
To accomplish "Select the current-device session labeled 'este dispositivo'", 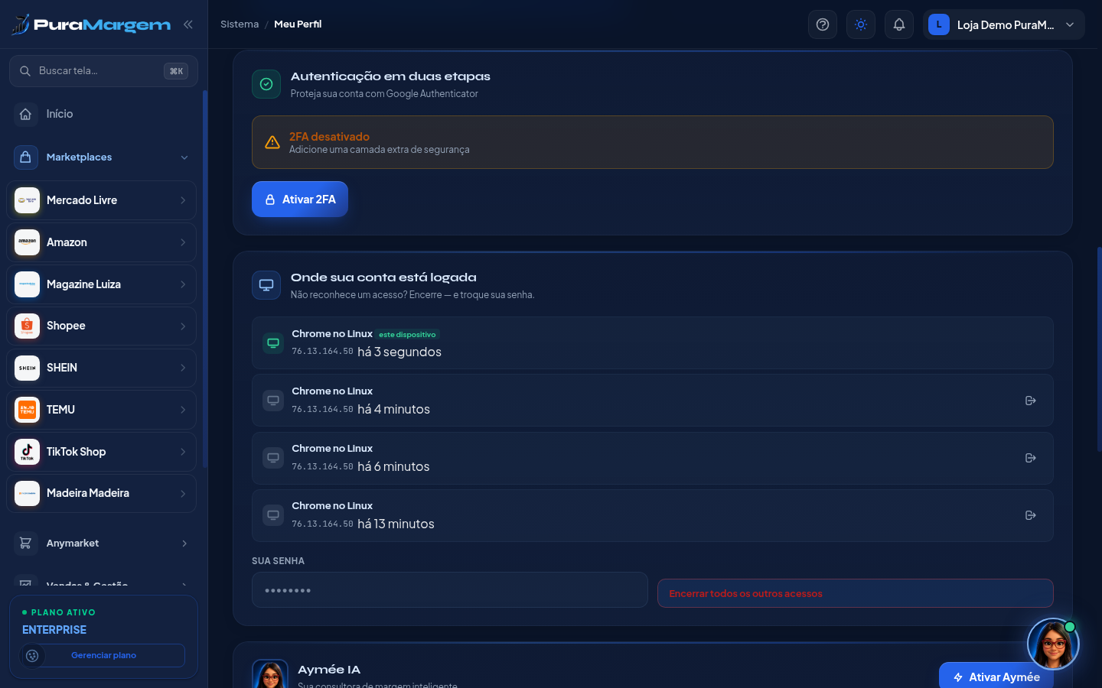I will click(x=653, y=343).
